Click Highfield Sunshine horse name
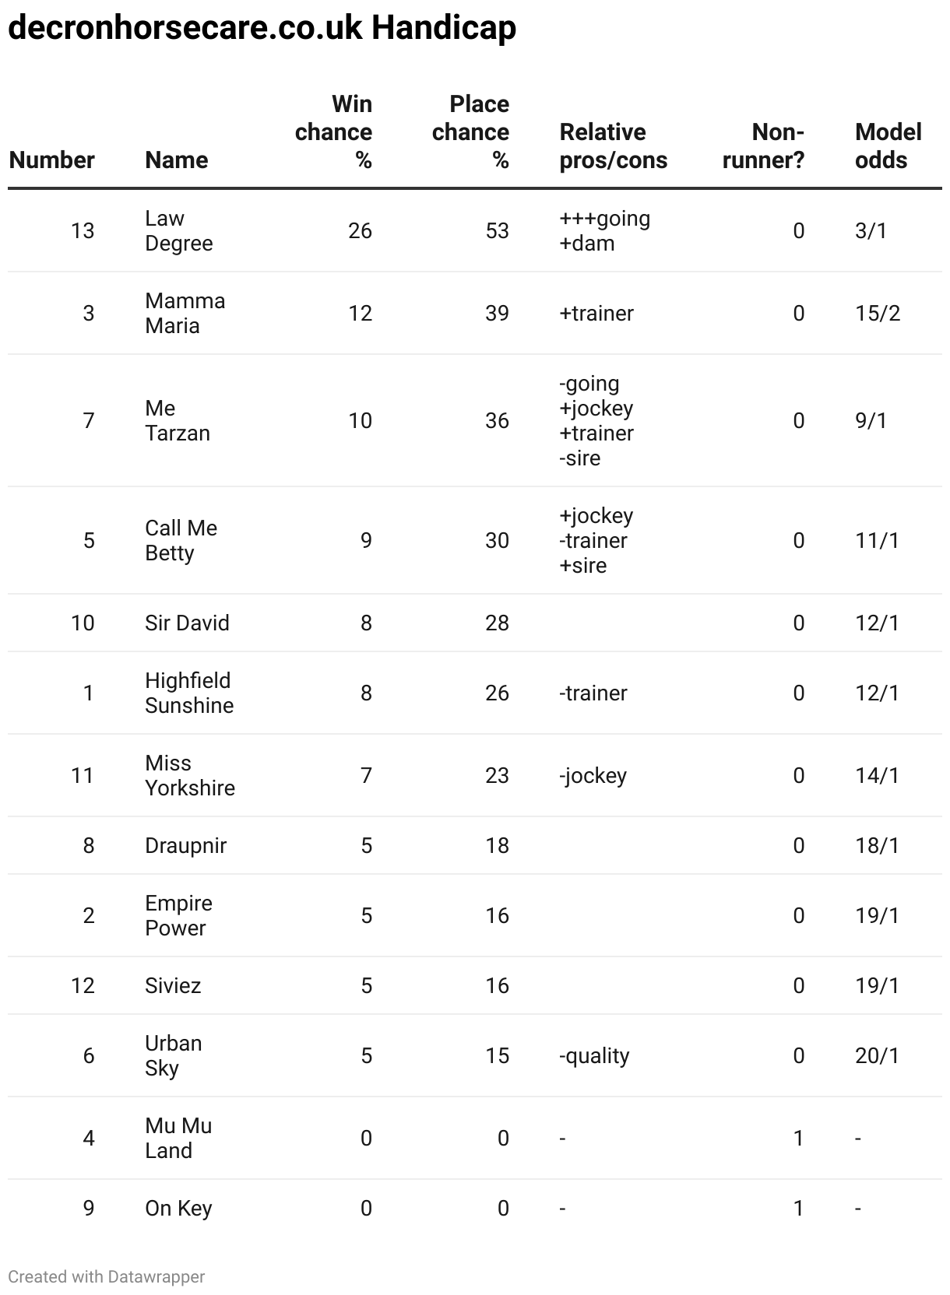The image size is (950, 1295). (x=189, y=693)
